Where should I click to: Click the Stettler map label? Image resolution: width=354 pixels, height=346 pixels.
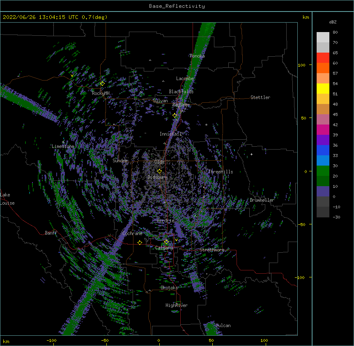(x=260, y=97)
